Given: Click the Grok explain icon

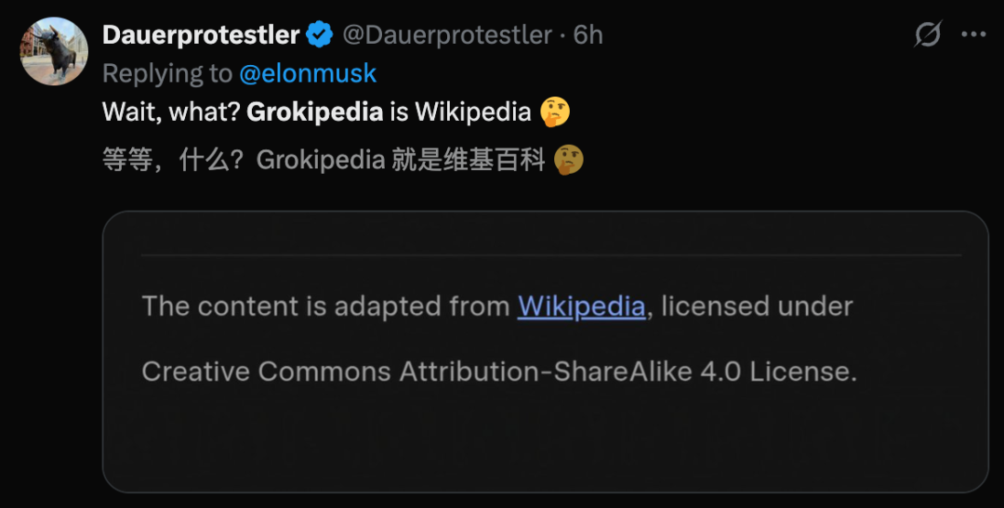Looking at the screenshot, I should coord(928,35).
